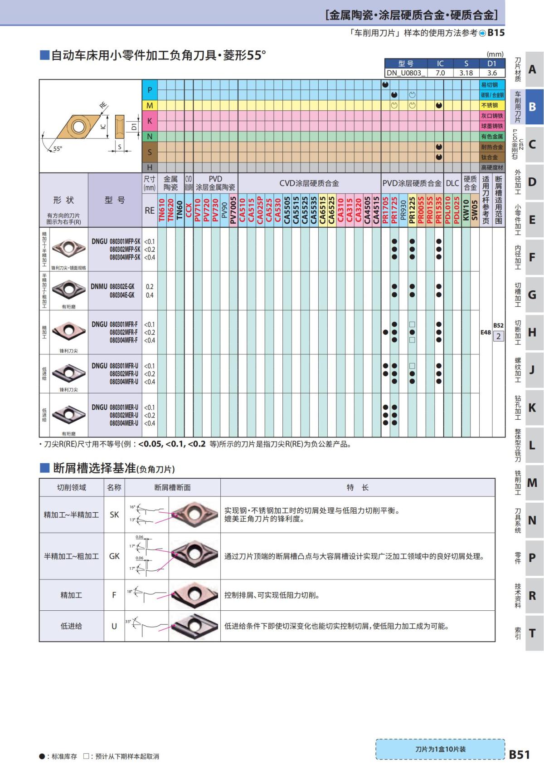This screenshot has width=544, height=770.
Task: Click the GK chipbreaker cross-section drawing
Action: click(x=146, y=555)
